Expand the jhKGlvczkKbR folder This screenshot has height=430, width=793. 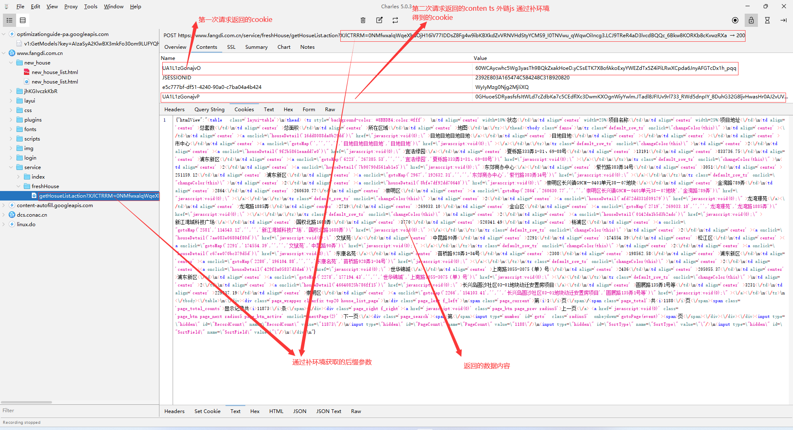pos(11,91)
